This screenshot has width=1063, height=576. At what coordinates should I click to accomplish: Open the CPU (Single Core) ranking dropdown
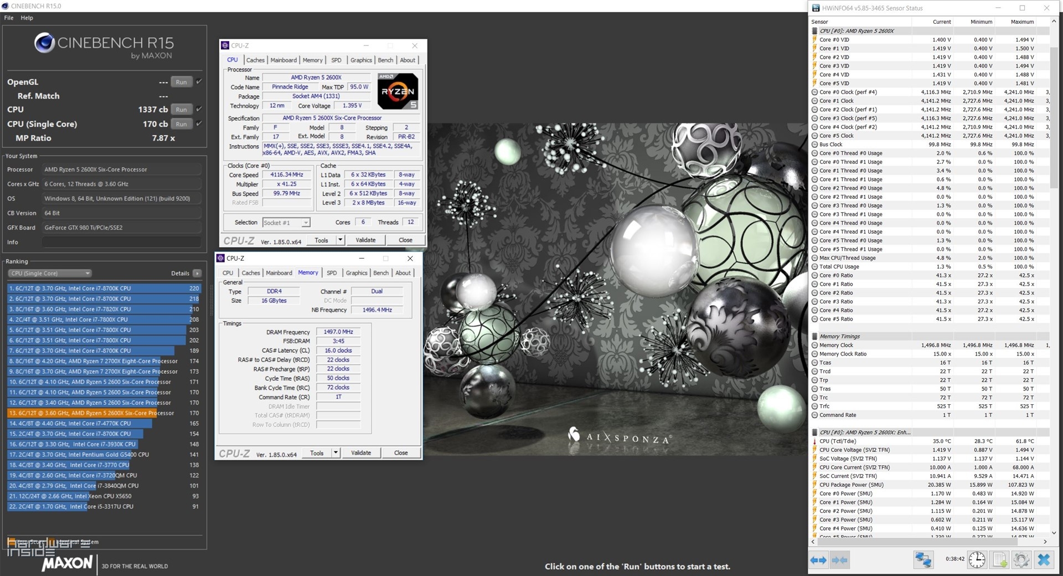(49, 273)
